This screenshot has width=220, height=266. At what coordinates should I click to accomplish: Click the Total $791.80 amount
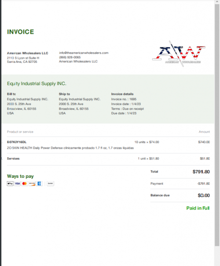201,172
